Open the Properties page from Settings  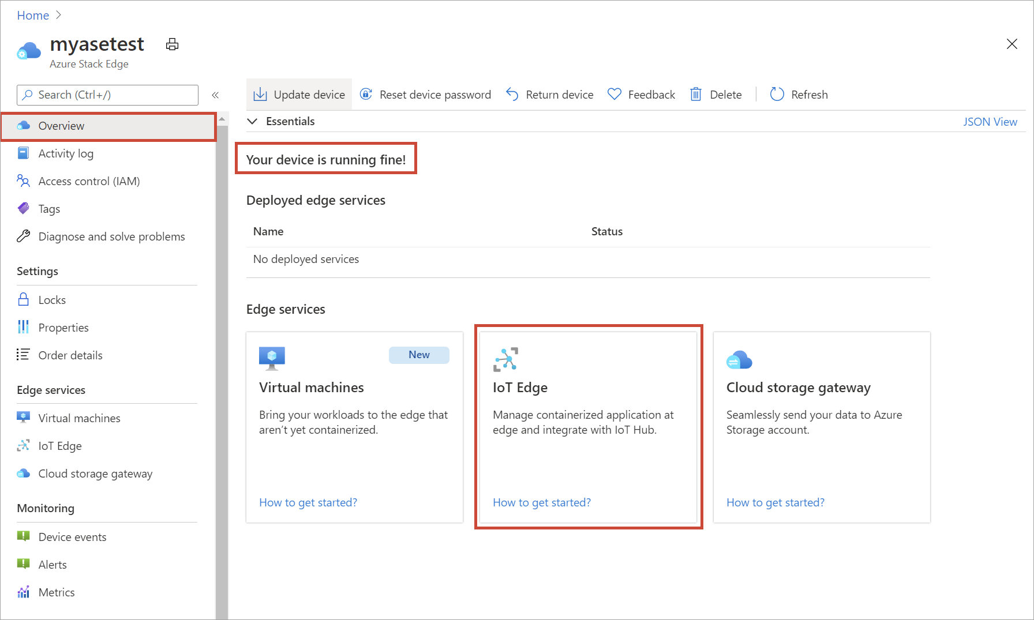(63, 327)
